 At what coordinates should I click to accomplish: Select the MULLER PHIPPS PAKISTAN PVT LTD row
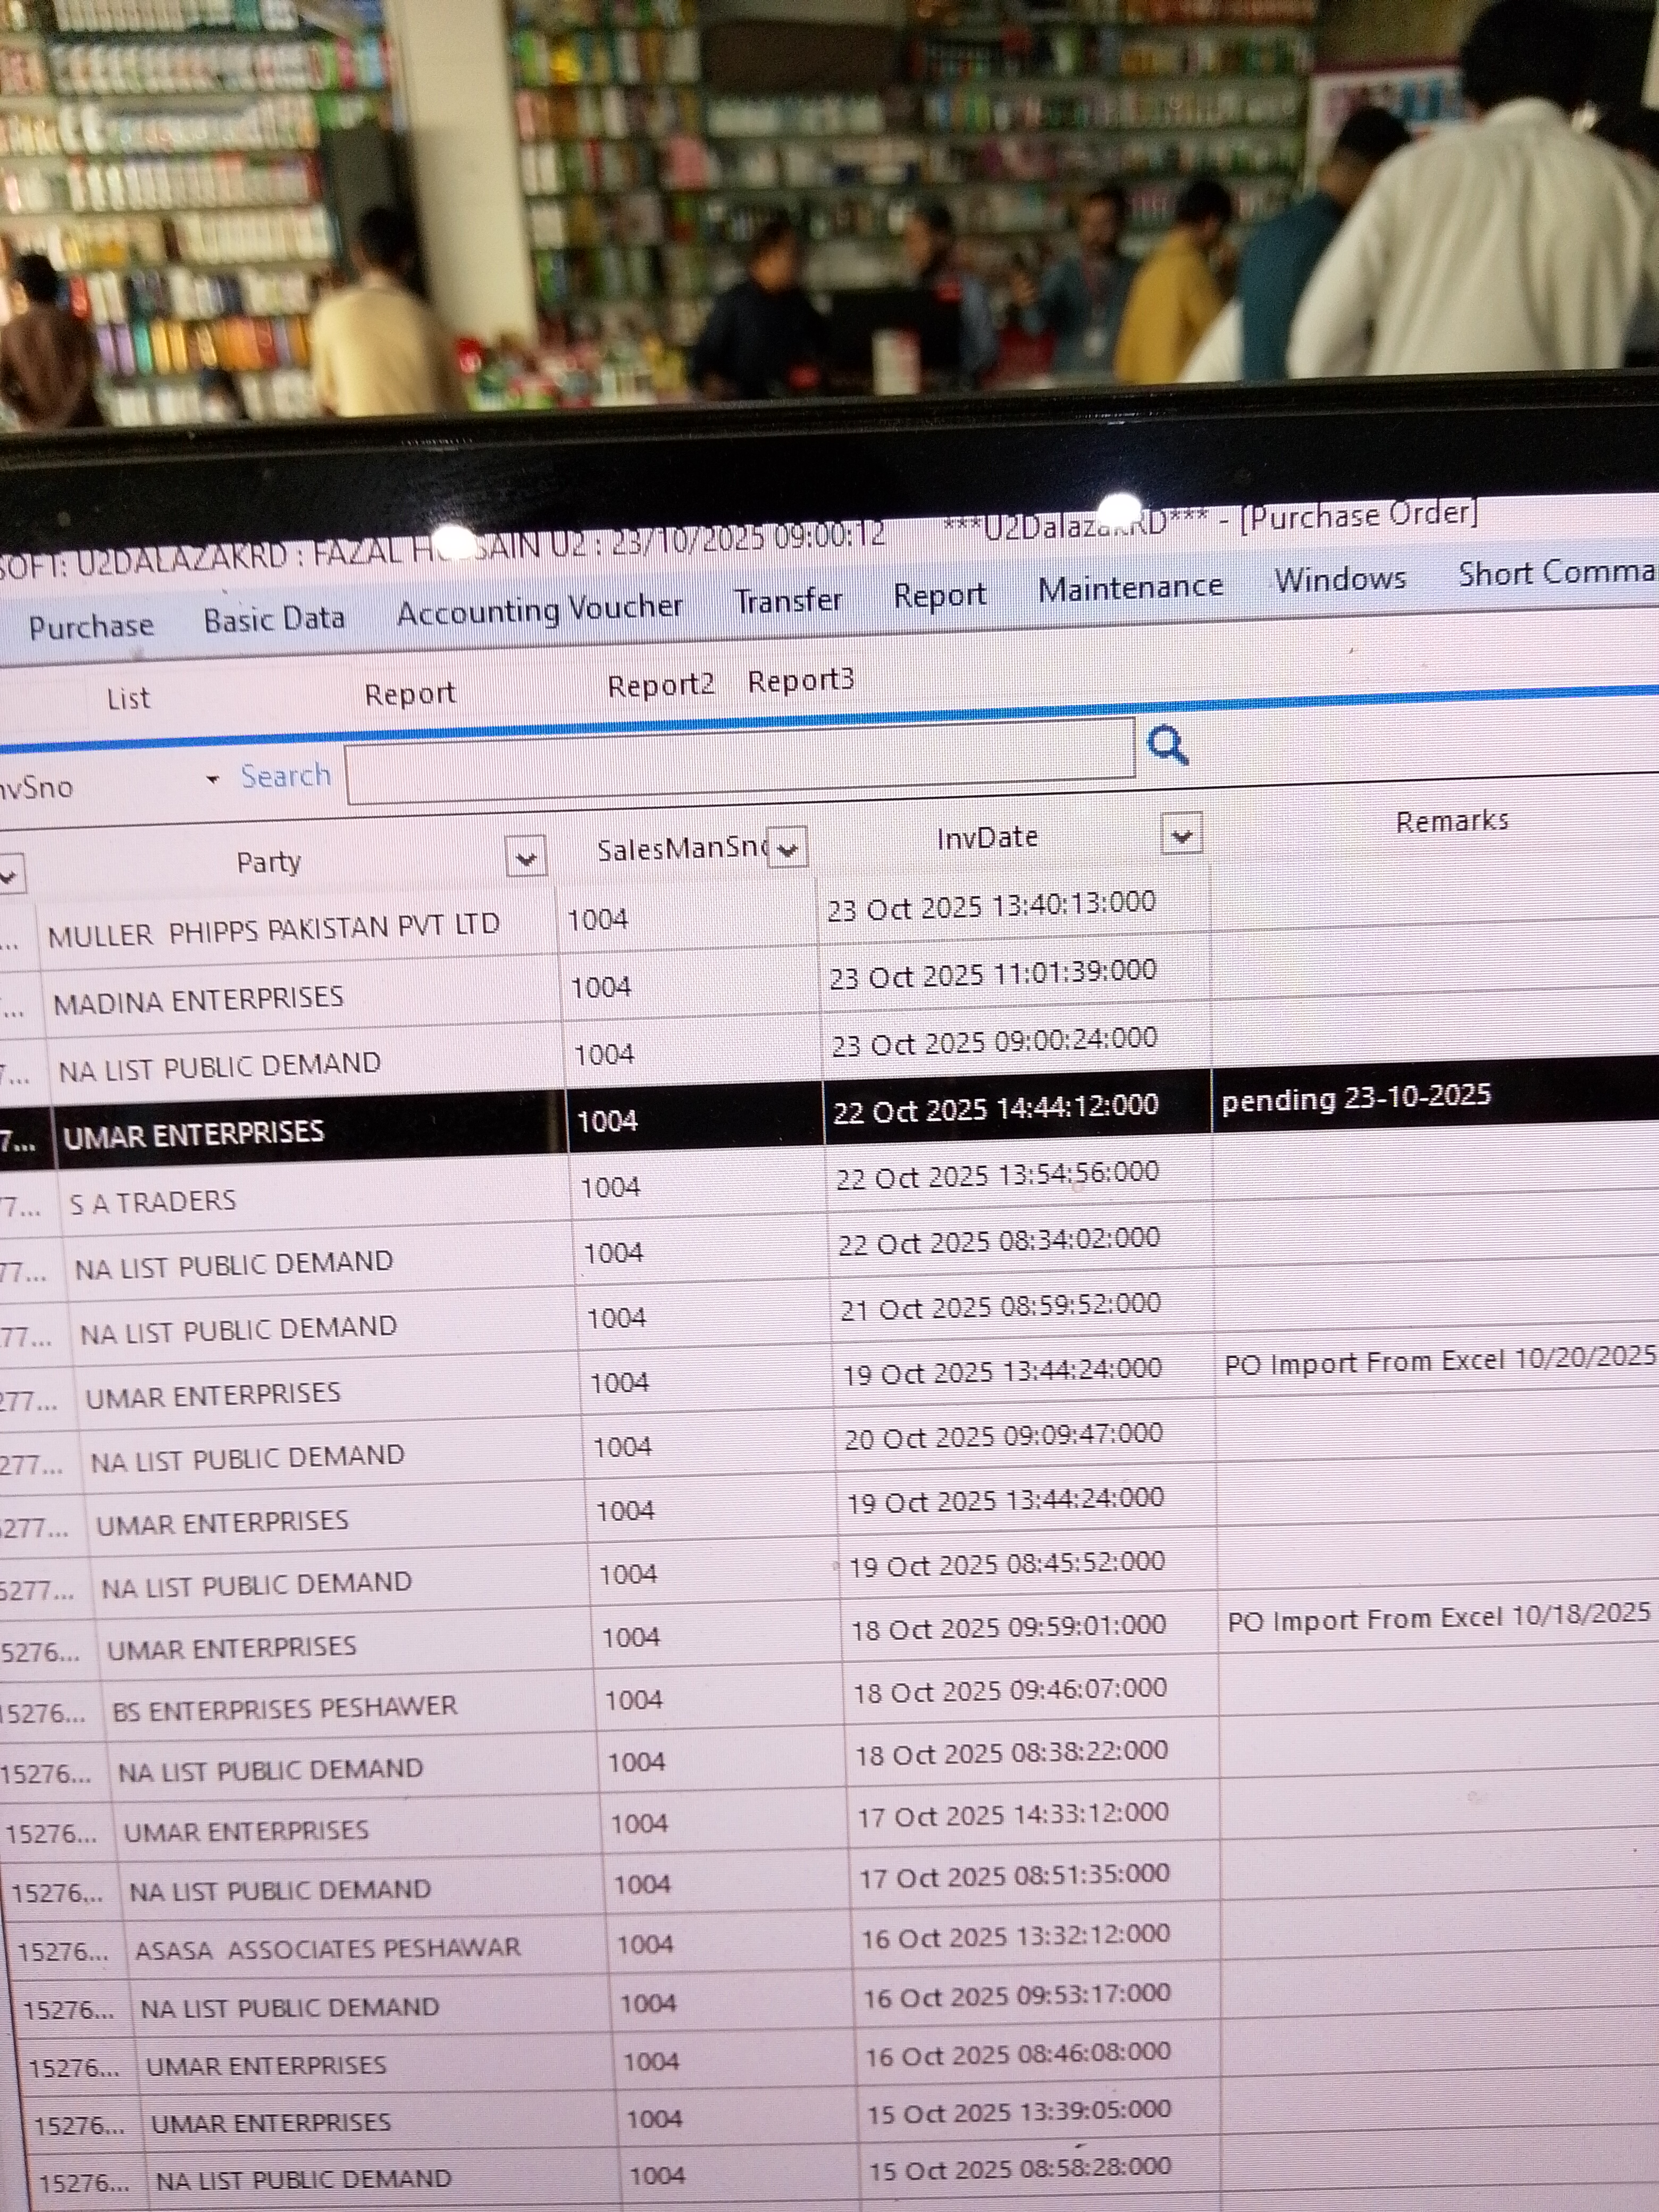(274, 931)
